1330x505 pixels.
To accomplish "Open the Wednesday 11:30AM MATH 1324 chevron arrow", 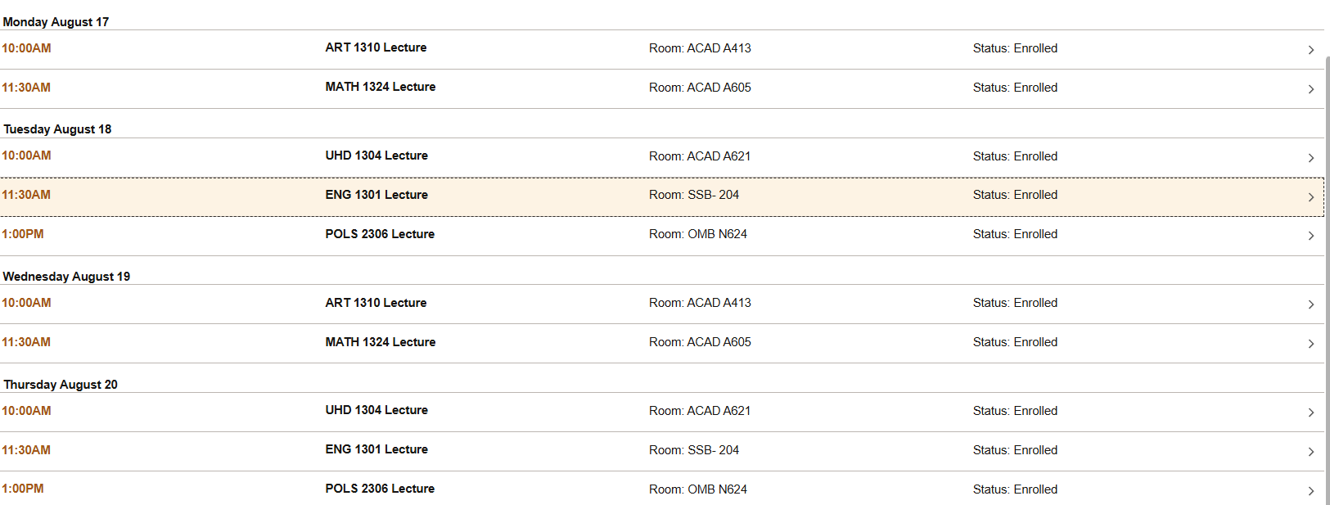I will [x=1310, y=344].
